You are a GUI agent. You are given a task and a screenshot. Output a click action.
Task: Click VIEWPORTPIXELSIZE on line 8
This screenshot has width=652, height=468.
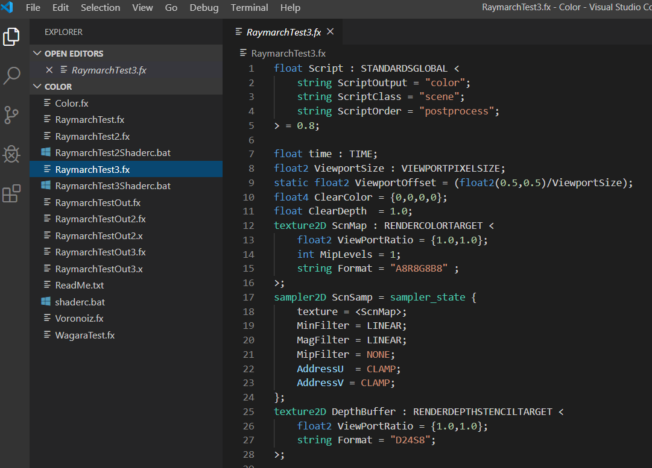[451, 168]
